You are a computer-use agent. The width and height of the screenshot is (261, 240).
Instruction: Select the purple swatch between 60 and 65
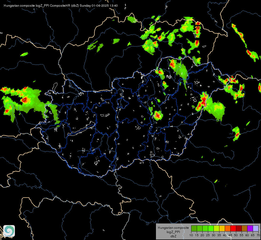point(250,228)
